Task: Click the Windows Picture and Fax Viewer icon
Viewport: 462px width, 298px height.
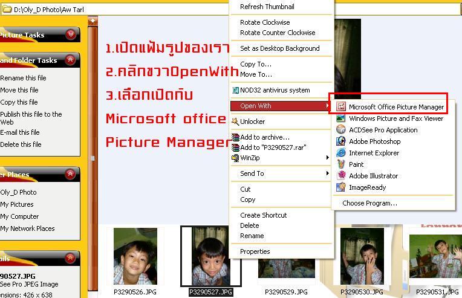Action: coord(341,118)
